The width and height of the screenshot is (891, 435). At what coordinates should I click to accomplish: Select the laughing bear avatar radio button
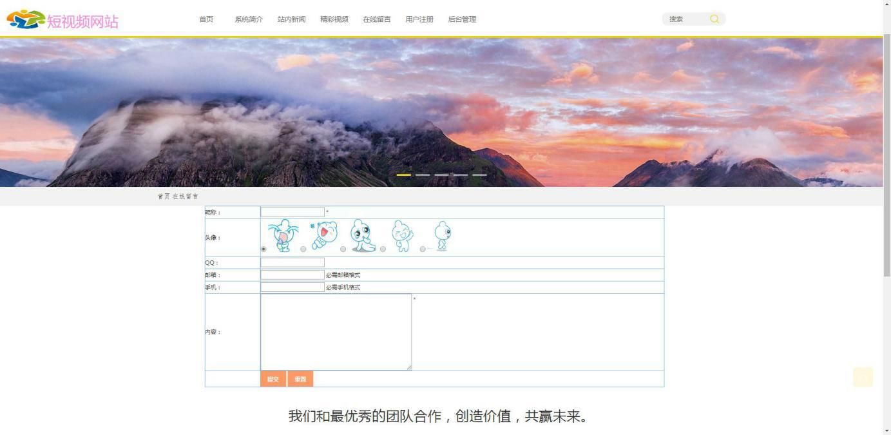pyautogui.click(x=383, y=249)
